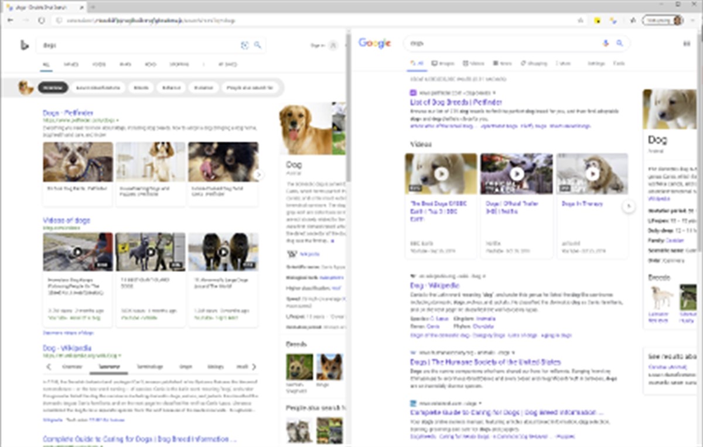
Task: Bookmark page with star icon
Action: point(581,20)
